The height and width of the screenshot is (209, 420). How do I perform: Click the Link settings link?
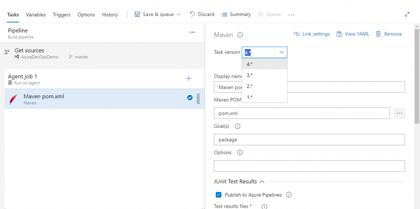coord(312,34)
